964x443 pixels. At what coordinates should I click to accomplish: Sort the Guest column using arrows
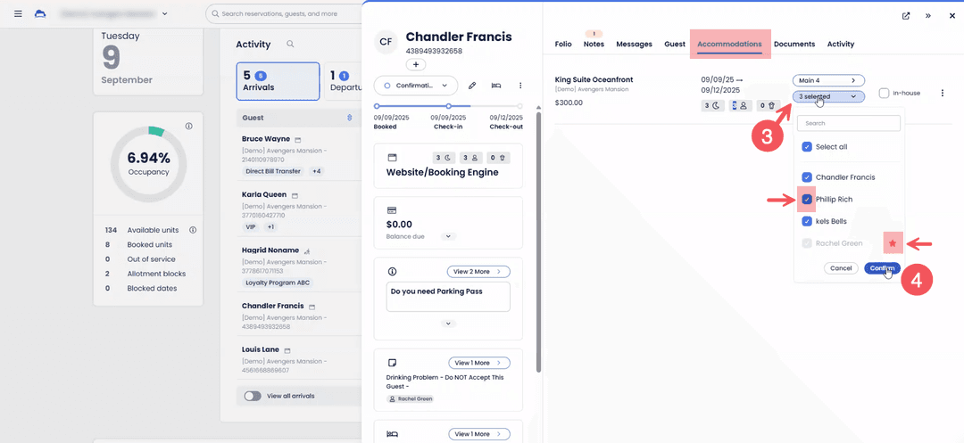coord(349,117)
